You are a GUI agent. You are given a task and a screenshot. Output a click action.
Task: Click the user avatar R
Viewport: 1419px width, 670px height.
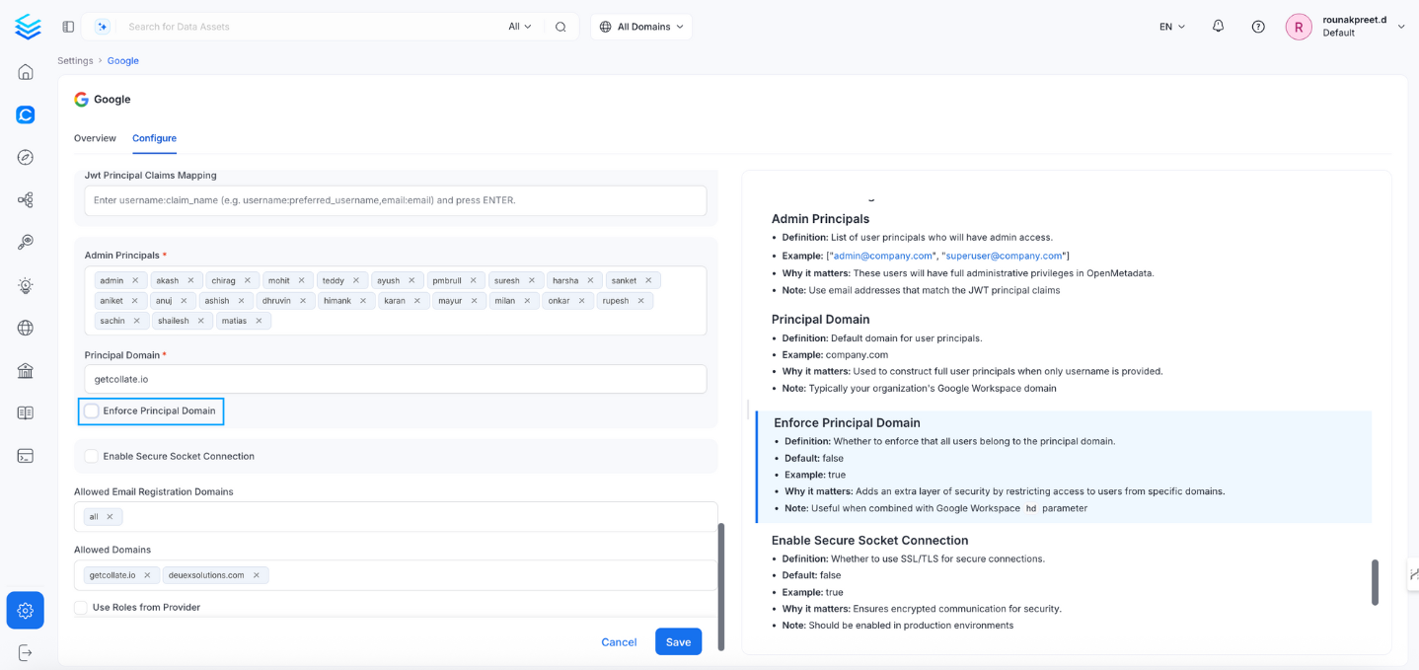pos(1299,27)
